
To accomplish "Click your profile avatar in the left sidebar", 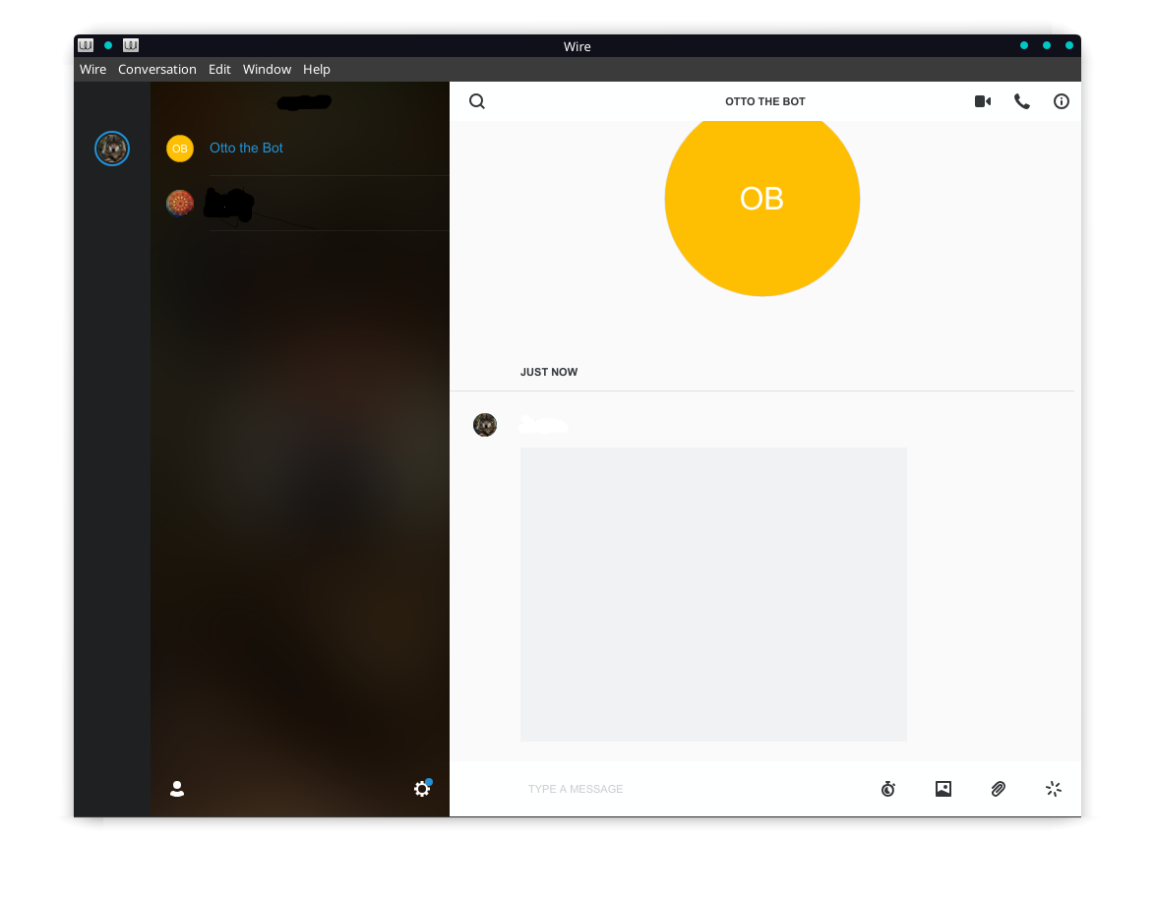I will [112, 149].
